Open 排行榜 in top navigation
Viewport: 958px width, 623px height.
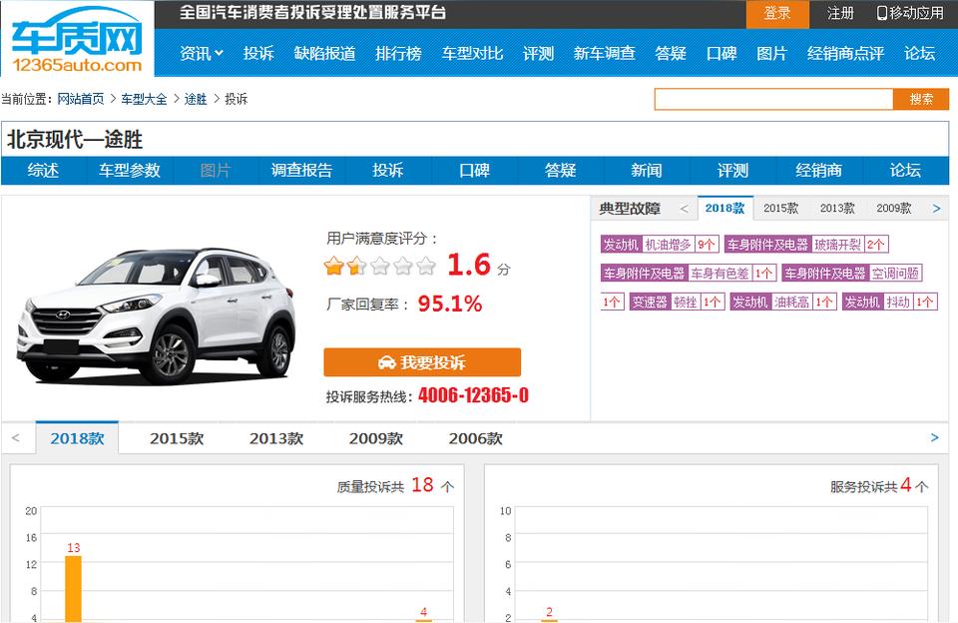pos(398,53)
